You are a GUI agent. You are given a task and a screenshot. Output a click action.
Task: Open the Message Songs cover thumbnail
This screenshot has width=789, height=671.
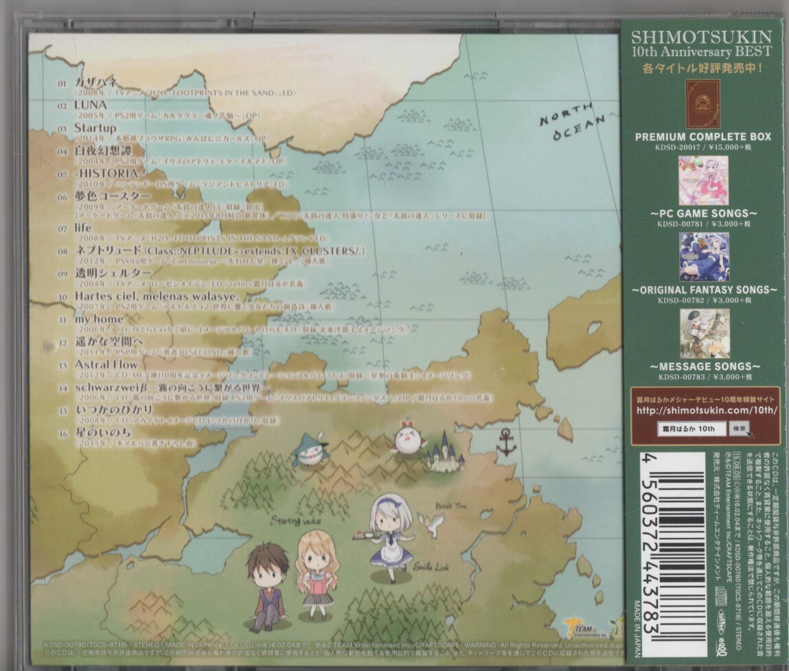tap(705, 333)
